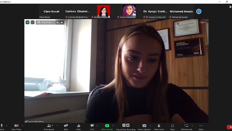Click the red End button
Screen dimensions: 232x131
click(229, 127)
